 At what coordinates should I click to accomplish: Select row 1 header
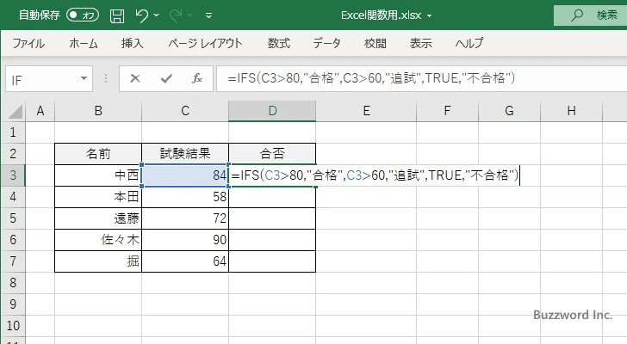13,132
